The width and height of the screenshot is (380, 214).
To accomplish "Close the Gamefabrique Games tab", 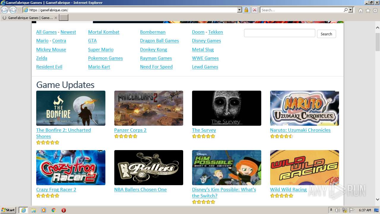I will tap(56, 18).
